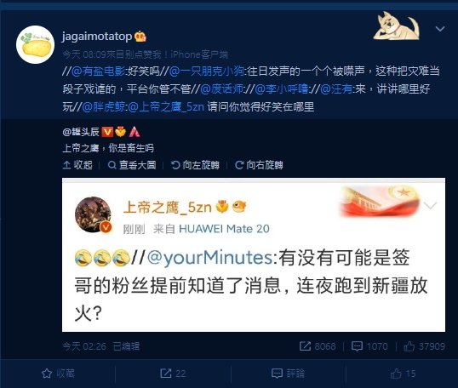View large image with 查看大图

tap(132, 165)
